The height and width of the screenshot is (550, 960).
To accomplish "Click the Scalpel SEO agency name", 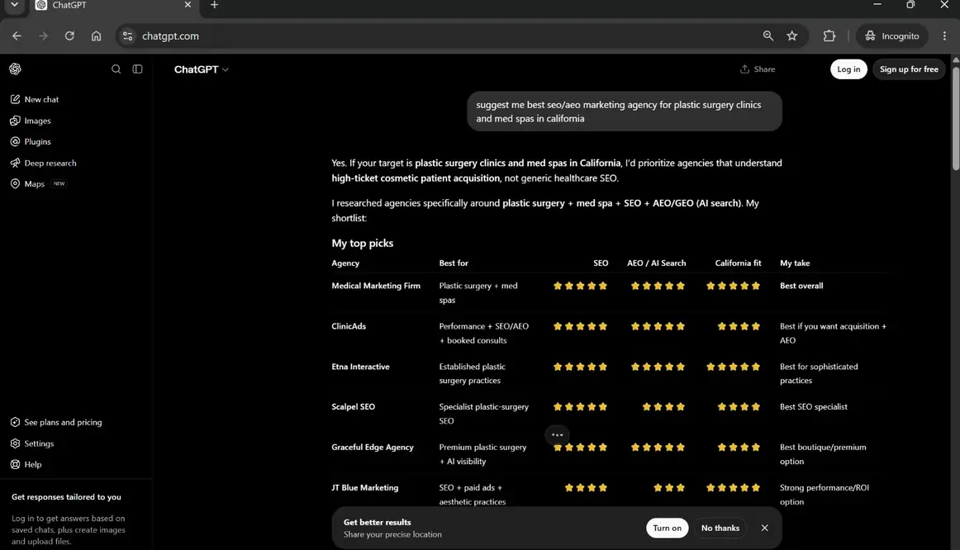I will coord(354,406).
